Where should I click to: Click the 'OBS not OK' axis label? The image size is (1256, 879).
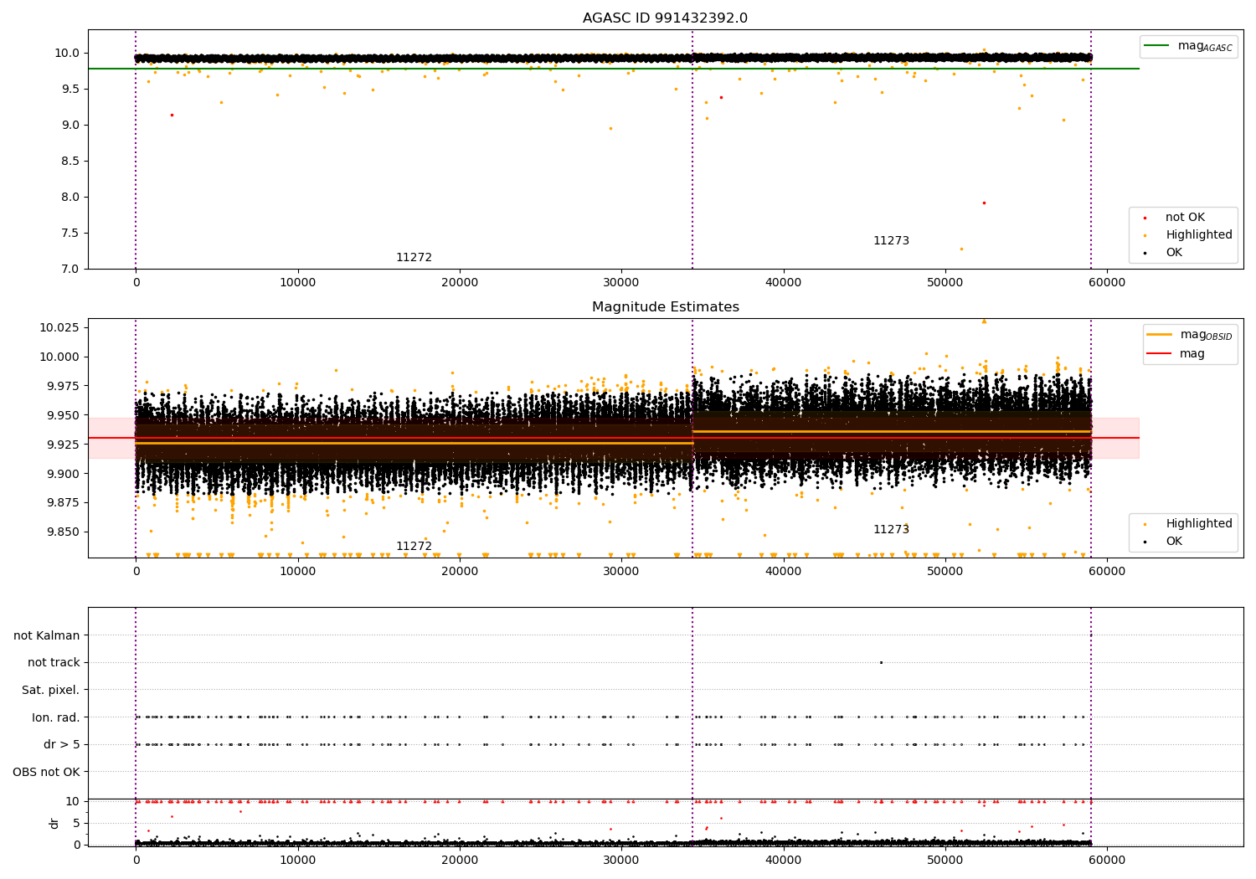[46, 772]
